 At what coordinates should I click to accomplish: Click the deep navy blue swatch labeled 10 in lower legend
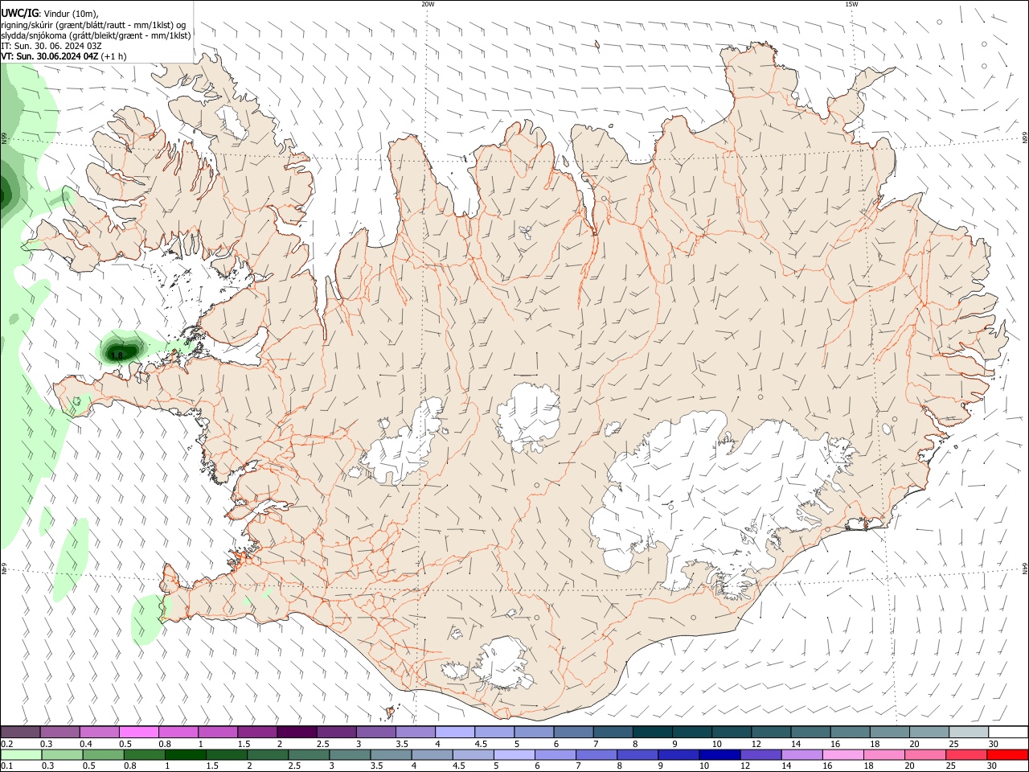[x=719, y=754]
